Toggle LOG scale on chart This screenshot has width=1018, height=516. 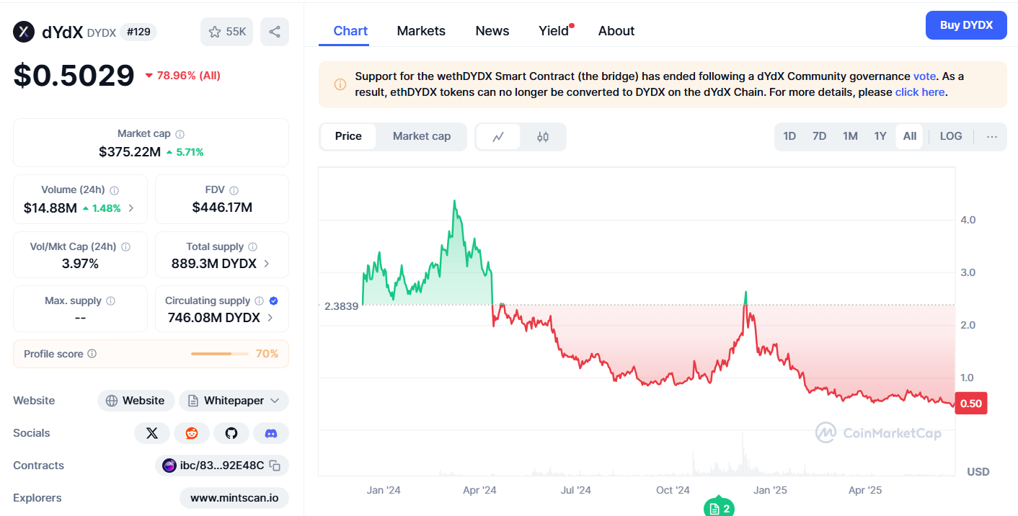pyautogui.click(x=951, y=136)
